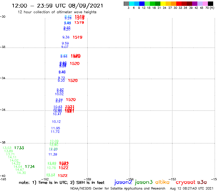This screenshot has width=217, height=191.
Task: Select the wave height value 10.12
Action: tap(56, 122)
